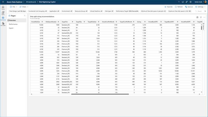Open the TargetTier column menu icon
This screenshot has height=117, width=208.
[x=73, y=22]
